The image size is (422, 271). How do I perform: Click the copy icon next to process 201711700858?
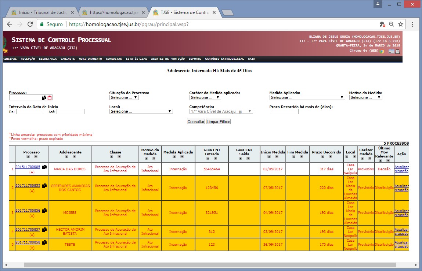pos(44,242)
